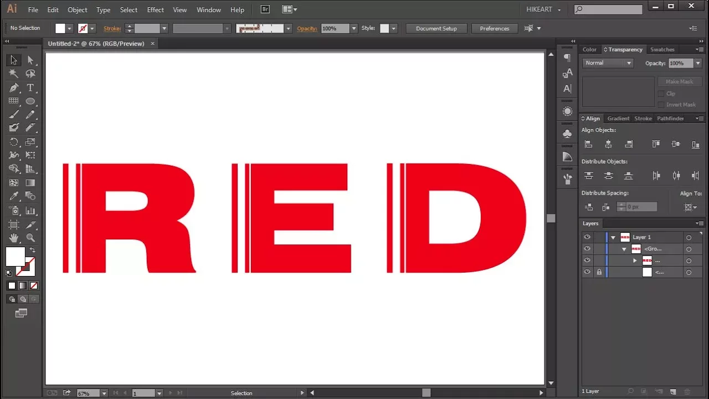Select the Ellipse tool
Screen dimensions: 709x399
pyautogui.click(x=30, y=101)
